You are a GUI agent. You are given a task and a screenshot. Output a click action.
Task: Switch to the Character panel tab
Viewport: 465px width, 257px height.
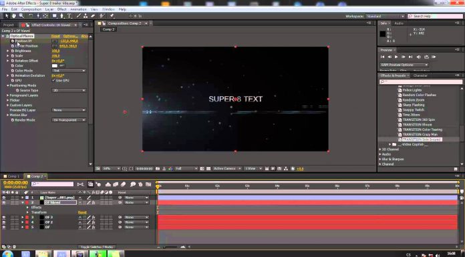(x=420, y=75)
